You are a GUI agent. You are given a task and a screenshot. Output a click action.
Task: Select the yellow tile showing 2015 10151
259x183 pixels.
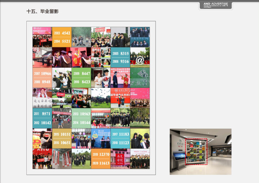pos(62,138)
